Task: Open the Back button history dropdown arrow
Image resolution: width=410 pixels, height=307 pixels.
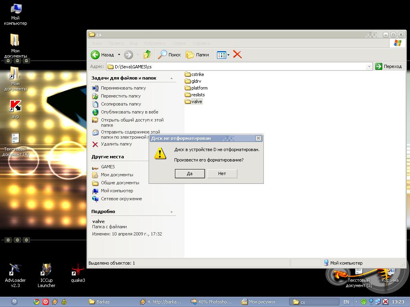Action: coord(119,55)
